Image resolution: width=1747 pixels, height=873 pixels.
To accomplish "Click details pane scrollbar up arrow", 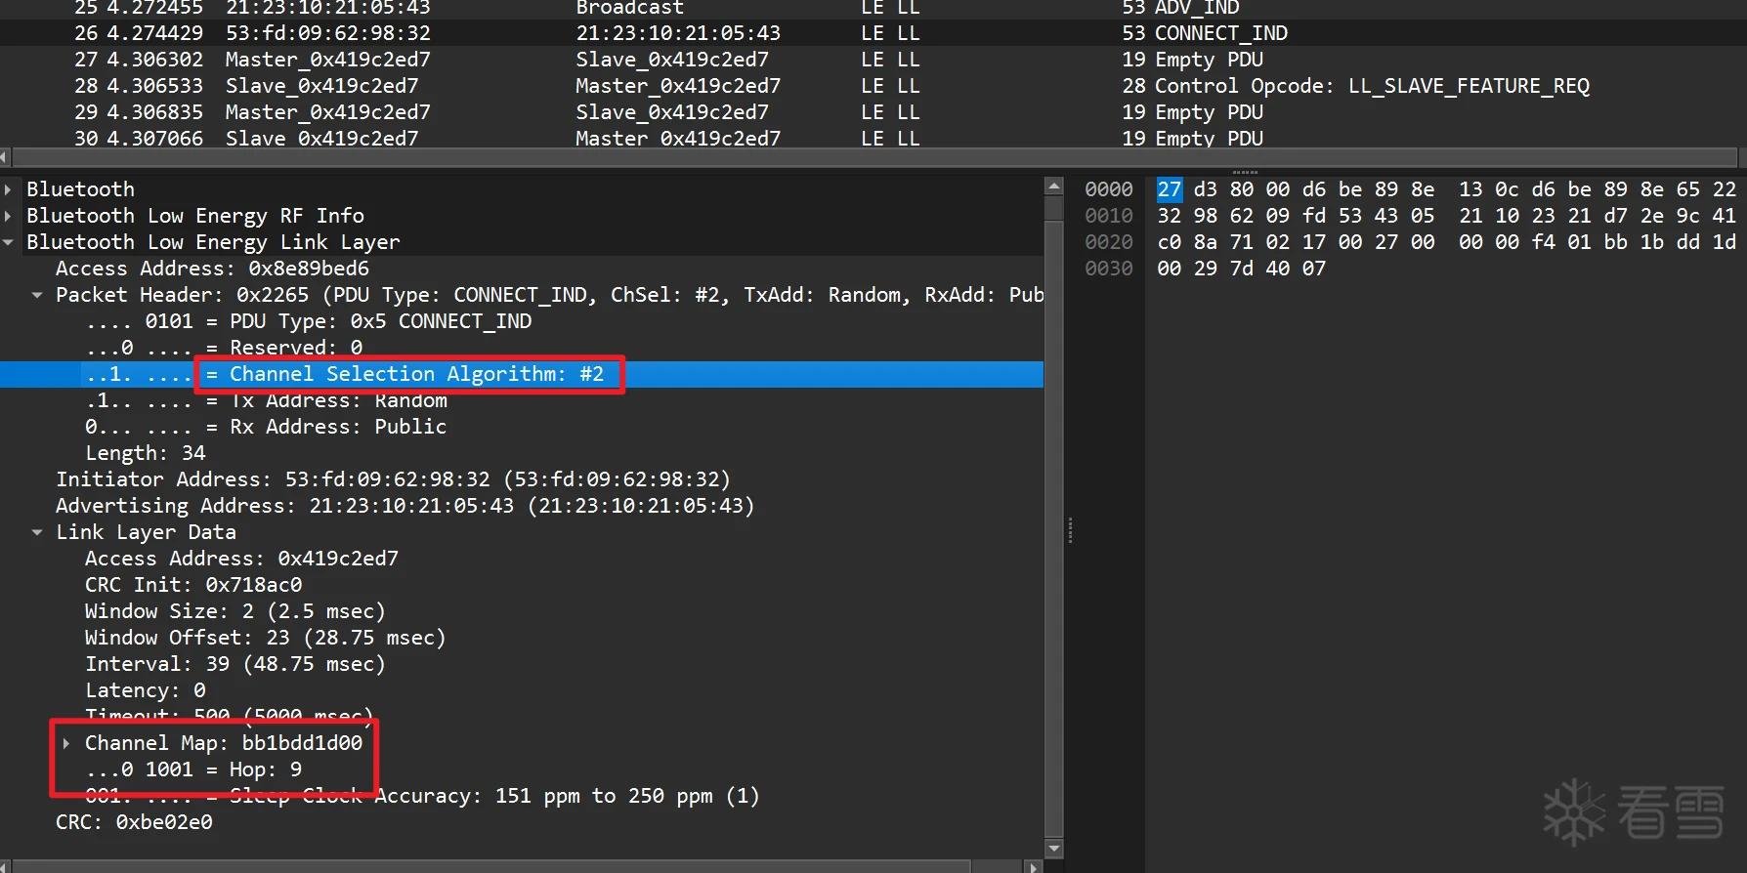I will point(1053,186).
